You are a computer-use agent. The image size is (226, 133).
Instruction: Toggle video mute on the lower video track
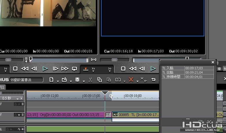[x=19, y=115]
